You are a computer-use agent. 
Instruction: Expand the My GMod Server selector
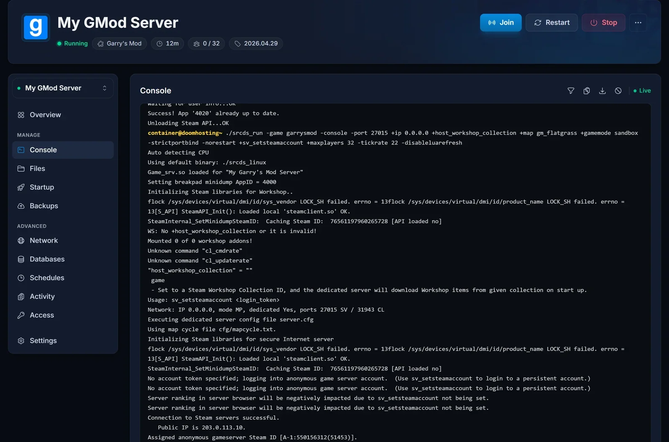[63, 88]
